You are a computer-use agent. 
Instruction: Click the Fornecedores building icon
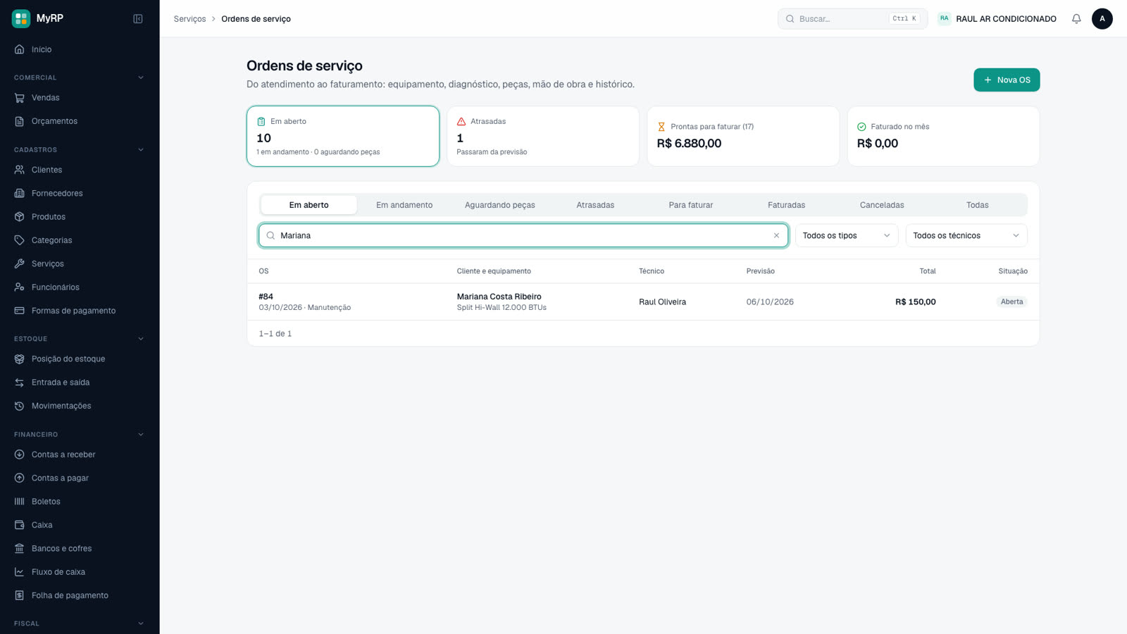tap(20, 193)
